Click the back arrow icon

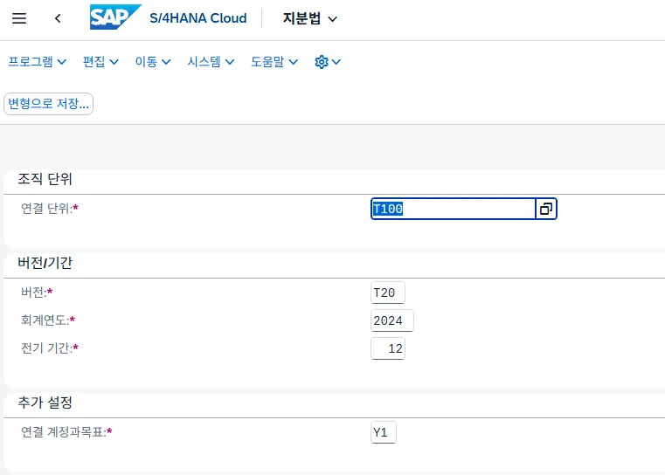pos(58,18)
